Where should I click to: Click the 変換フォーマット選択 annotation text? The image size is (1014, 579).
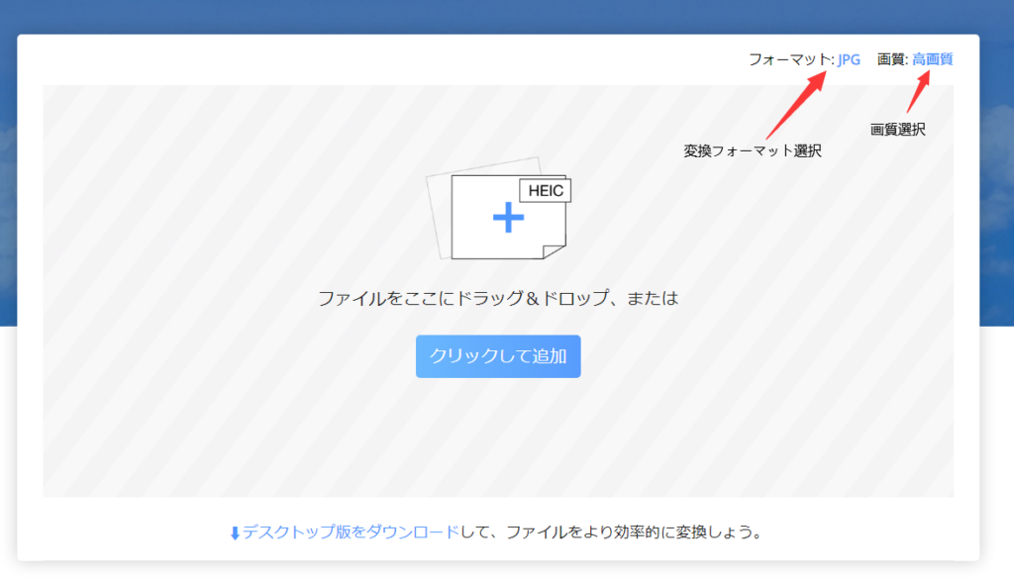752,150
